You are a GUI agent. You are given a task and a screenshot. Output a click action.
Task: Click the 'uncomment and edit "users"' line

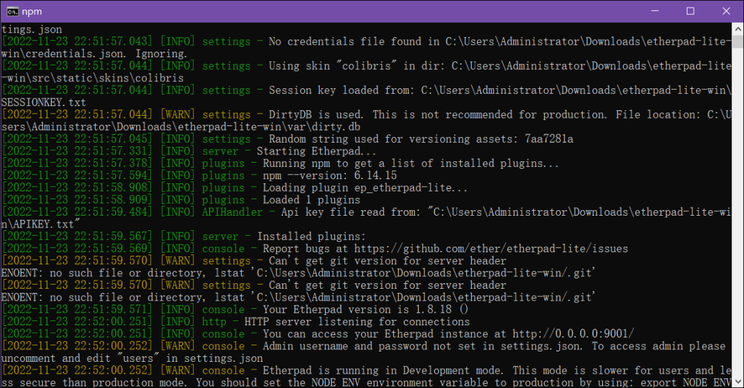click(132, 358)
